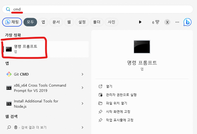Choose 관리자 권한으로 실행

point(121,95)
